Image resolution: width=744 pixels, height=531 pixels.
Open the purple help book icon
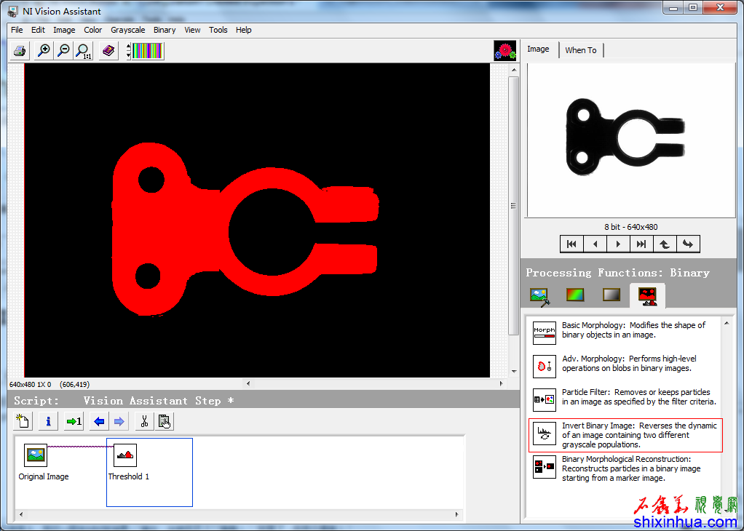108,51
